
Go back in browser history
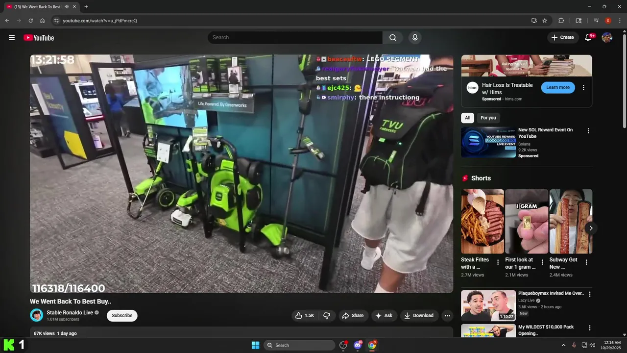pos(7,21)
